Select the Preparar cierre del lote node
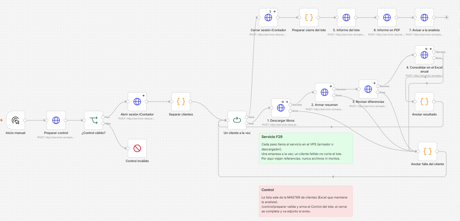Viewport: 460px width, 221px height. pos(309,18)
